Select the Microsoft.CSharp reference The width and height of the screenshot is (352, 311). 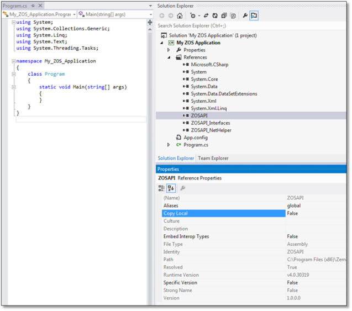209,65
